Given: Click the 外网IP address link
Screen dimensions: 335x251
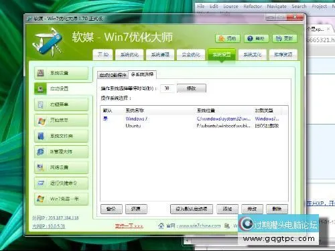Looking at the screenshot, I should (56, 218).
